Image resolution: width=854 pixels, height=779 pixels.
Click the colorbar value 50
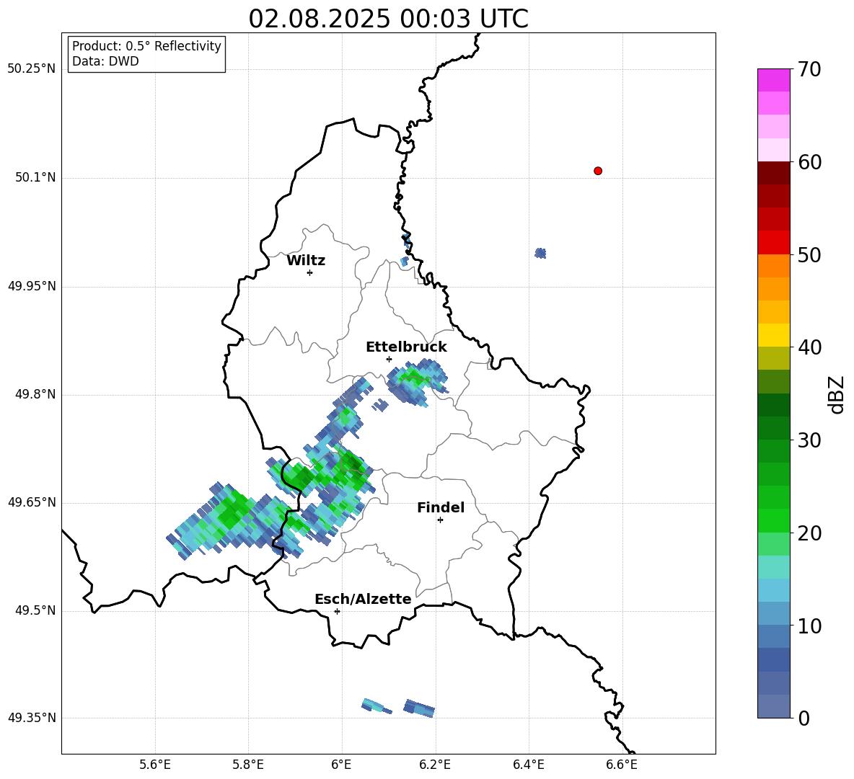[809, 254]
